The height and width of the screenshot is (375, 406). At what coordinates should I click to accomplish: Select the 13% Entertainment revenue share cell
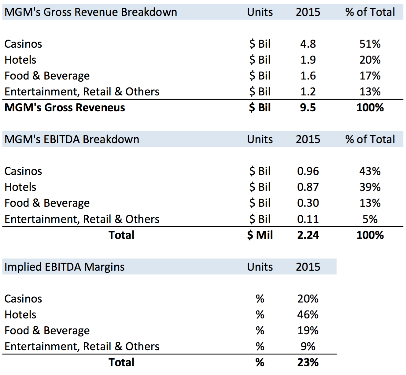[370, 92]
